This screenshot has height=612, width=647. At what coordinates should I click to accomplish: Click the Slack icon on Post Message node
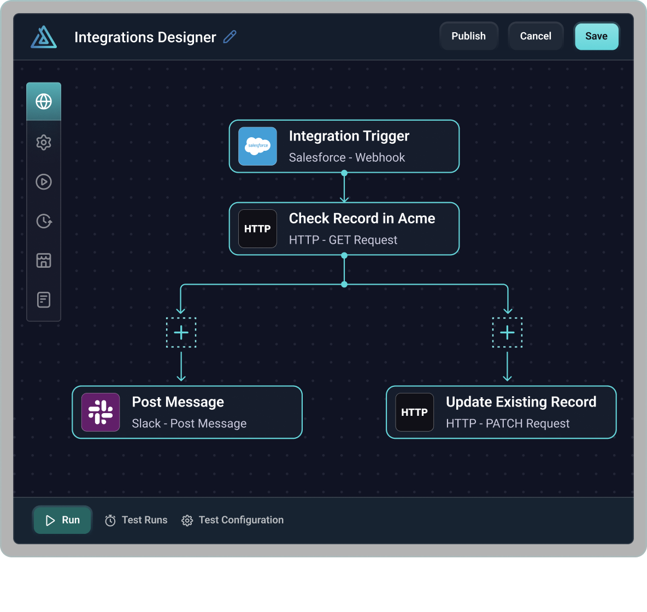(x=101, y=412)
